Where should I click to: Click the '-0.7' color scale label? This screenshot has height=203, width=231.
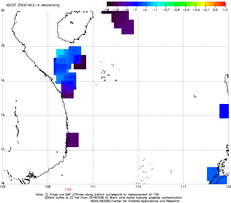(x=166, y=10)
